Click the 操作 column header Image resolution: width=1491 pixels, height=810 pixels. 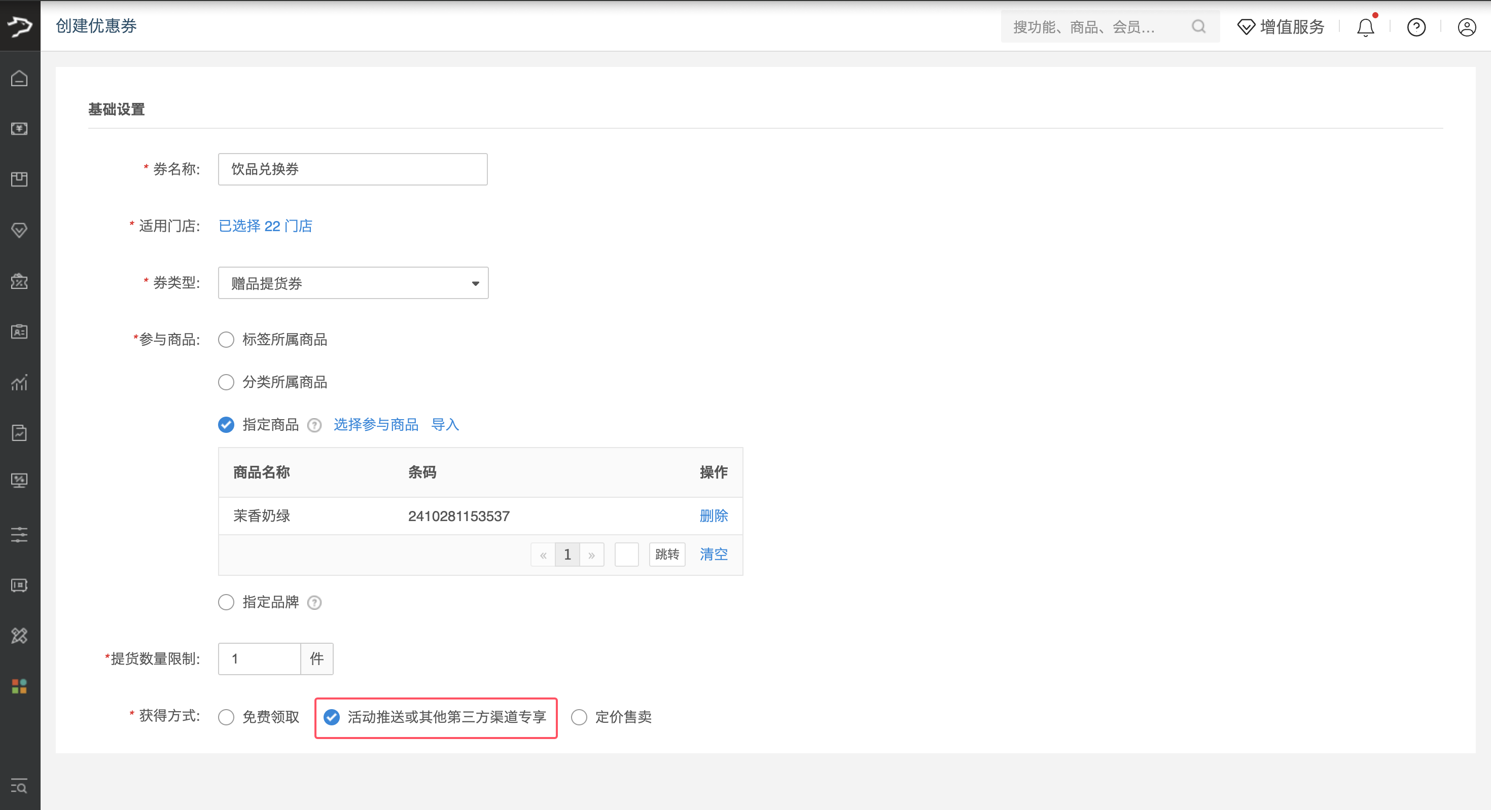pyautogui.click(x=714, y=473)
